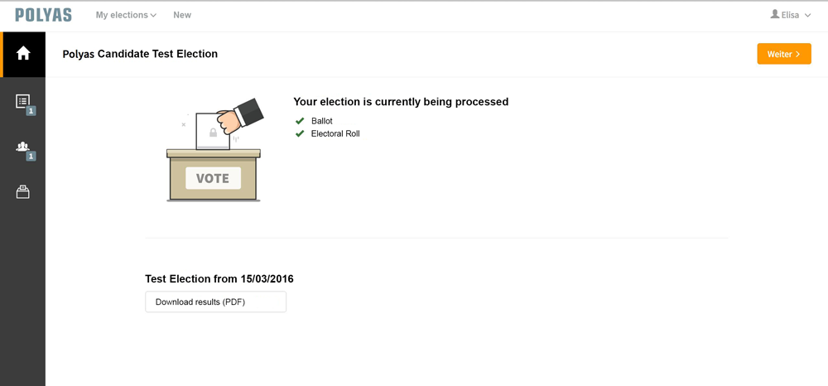Click the checkmark beside Electoral Roll
Screen dimensions: 828x386
tap(300, 133)
